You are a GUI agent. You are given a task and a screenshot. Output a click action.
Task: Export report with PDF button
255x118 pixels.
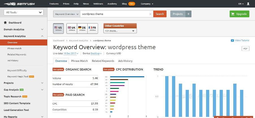[x=245, y=49]
